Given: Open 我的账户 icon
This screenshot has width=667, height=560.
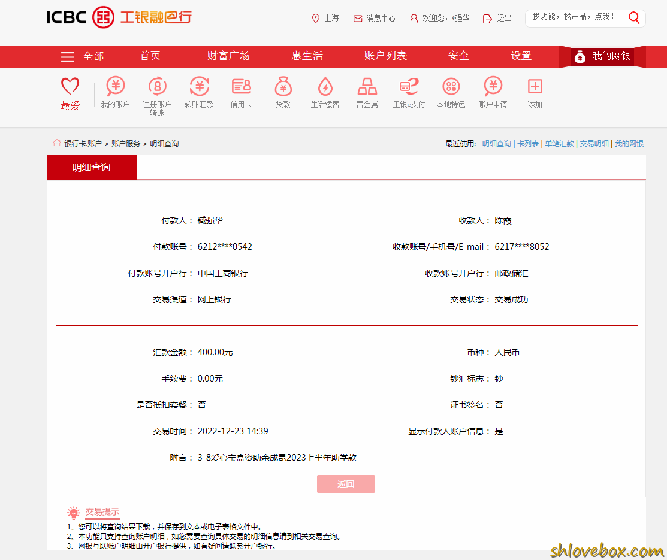Looking at the screenshot, I should 115,86.
